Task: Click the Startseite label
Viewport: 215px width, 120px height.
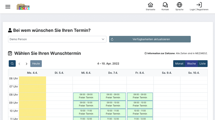Action: coord(151,10)
